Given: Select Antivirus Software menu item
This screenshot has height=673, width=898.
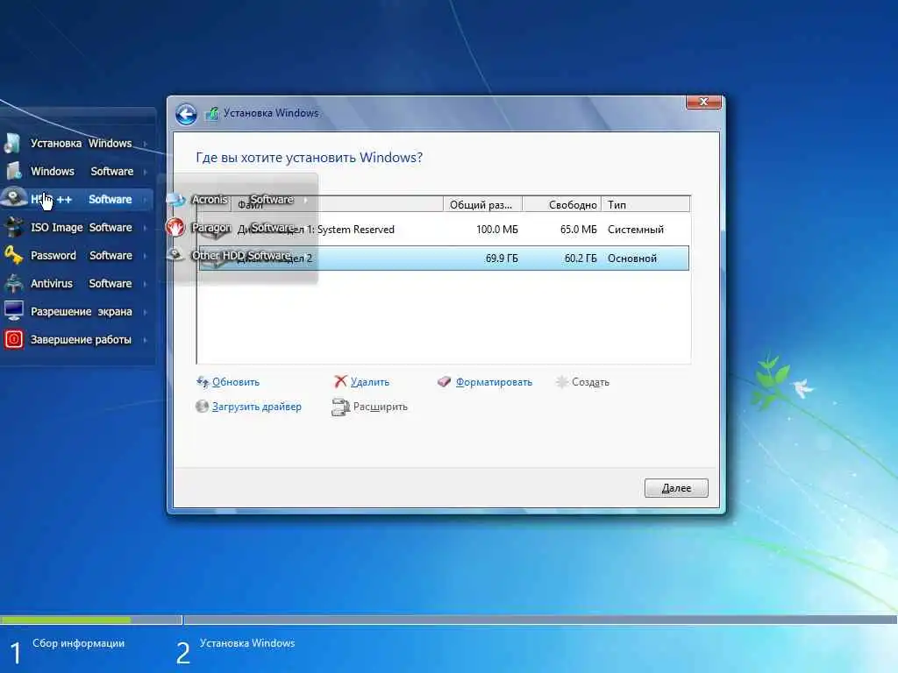Looking at the screenshot, I should click(x=82, y=283).
